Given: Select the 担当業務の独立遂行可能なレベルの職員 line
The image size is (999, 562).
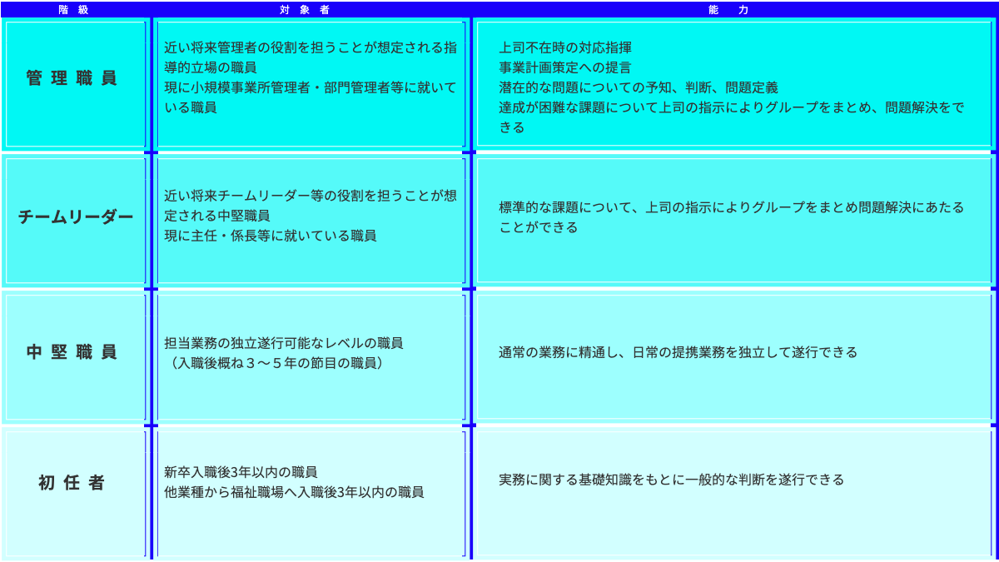Looking at the screenshot, I should point(284,343).
